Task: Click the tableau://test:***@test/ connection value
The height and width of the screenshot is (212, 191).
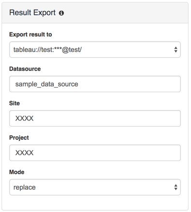Action: [x=47, y=49]
